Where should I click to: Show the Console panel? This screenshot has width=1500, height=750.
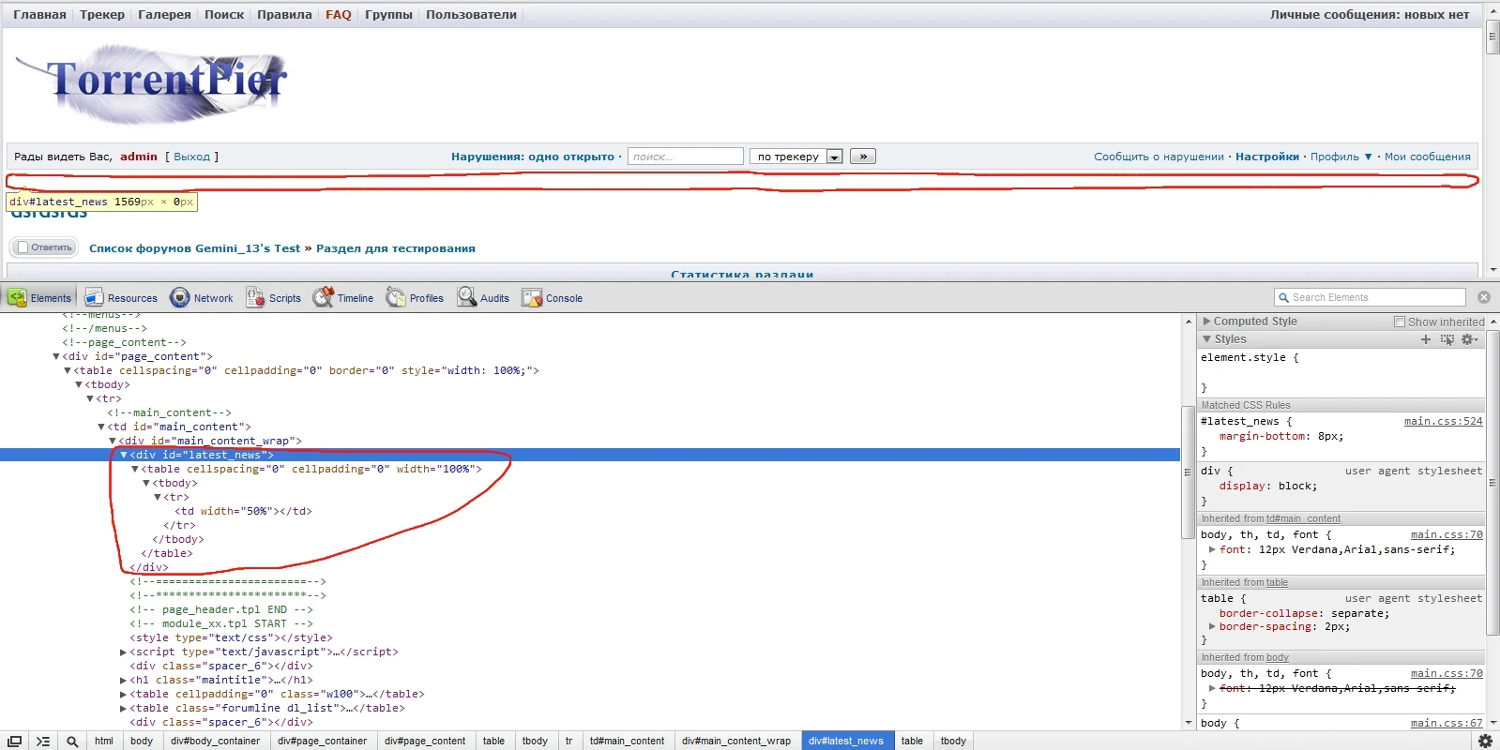(x=552, y=298)
